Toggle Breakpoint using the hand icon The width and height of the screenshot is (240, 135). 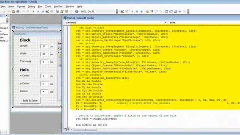click(x=147, y=12)
